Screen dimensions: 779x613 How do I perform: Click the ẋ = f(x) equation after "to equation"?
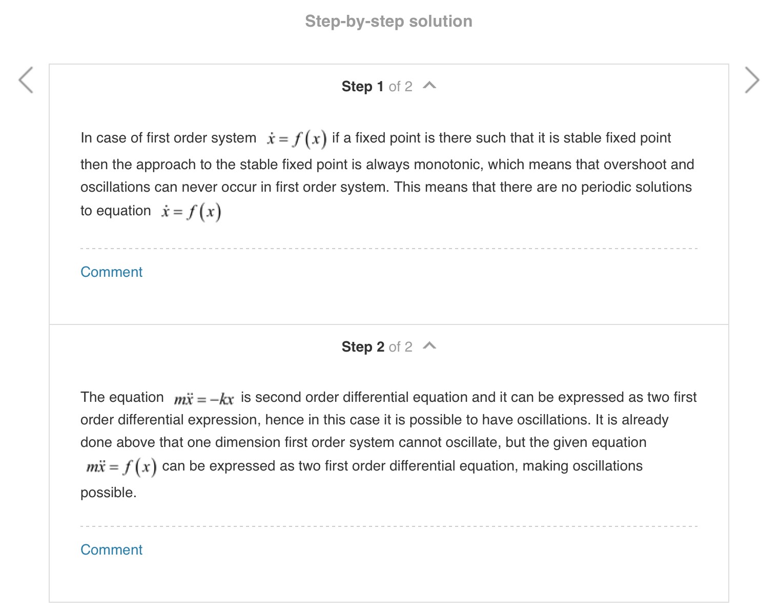click(191, 212)
